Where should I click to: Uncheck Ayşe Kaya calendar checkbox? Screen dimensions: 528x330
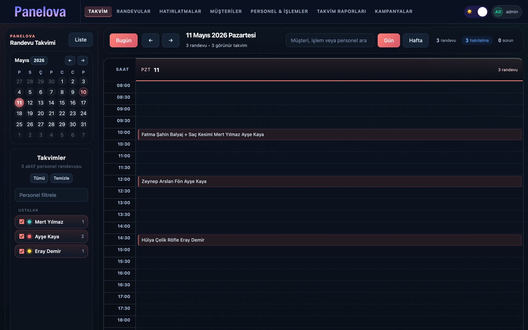(x=22, y=236)
